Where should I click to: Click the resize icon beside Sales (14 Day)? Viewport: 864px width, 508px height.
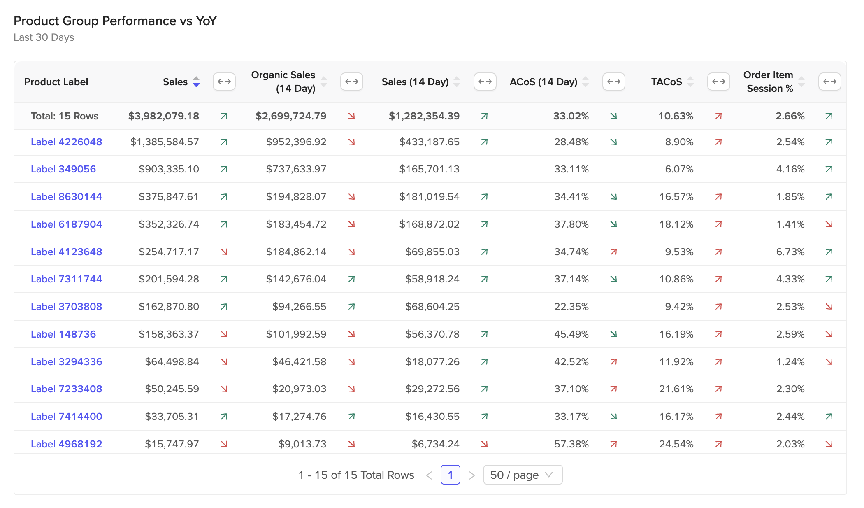[485, 82]
